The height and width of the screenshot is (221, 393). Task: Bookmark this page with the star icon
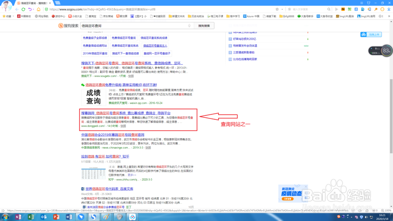click(x=277, y=9)
